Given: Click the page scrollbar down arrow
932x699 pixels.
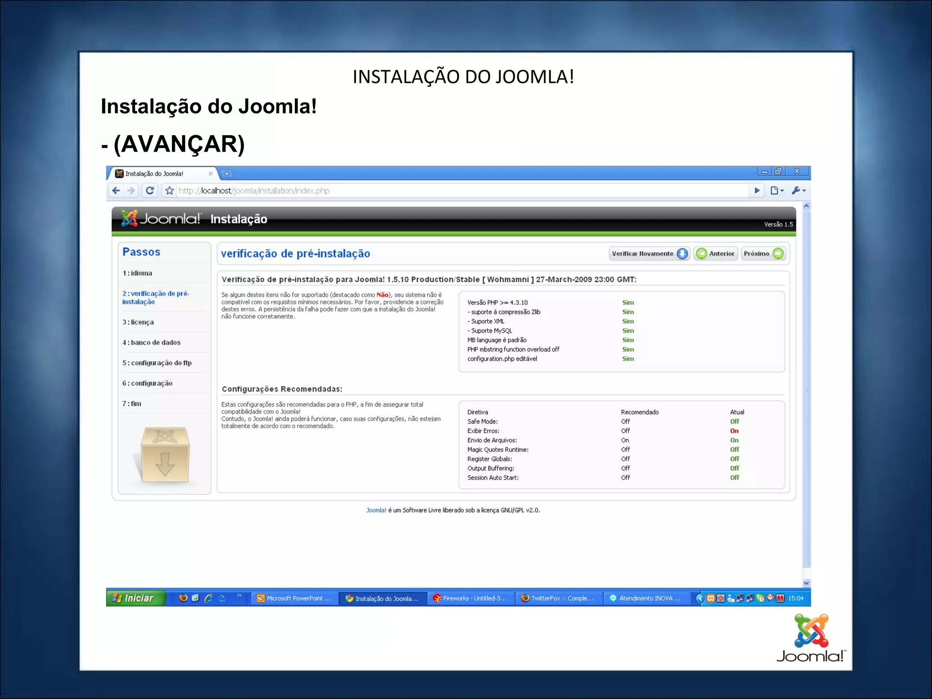Looking at the screenshot, I should (x=806, y=583).
